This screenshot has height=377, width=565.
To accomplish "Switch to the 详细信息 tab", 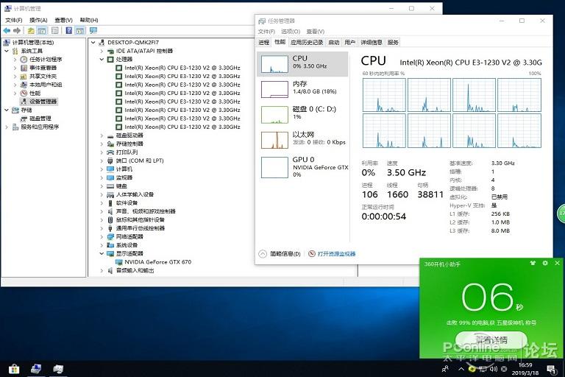I will 371,42.
